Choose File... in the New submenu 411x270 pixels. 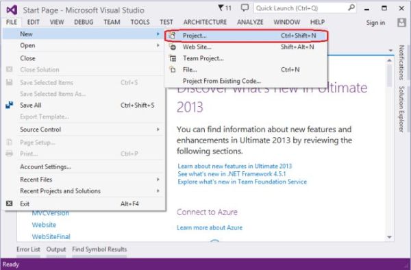click(x=247, y=70)
